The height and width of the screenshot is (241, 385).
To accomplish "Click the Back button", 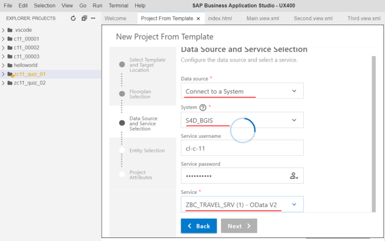I will click(x=199, y=226).
